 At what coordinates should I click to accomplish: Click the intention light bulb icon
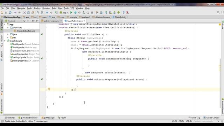pos(49,89)
